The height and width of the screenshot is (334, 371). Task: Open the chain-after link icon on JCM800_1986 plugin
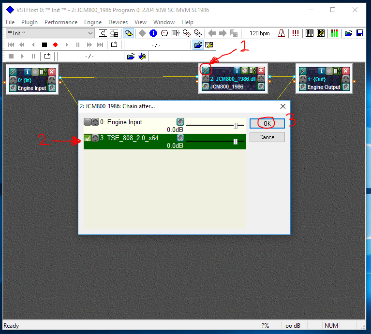tap(206, 70)
